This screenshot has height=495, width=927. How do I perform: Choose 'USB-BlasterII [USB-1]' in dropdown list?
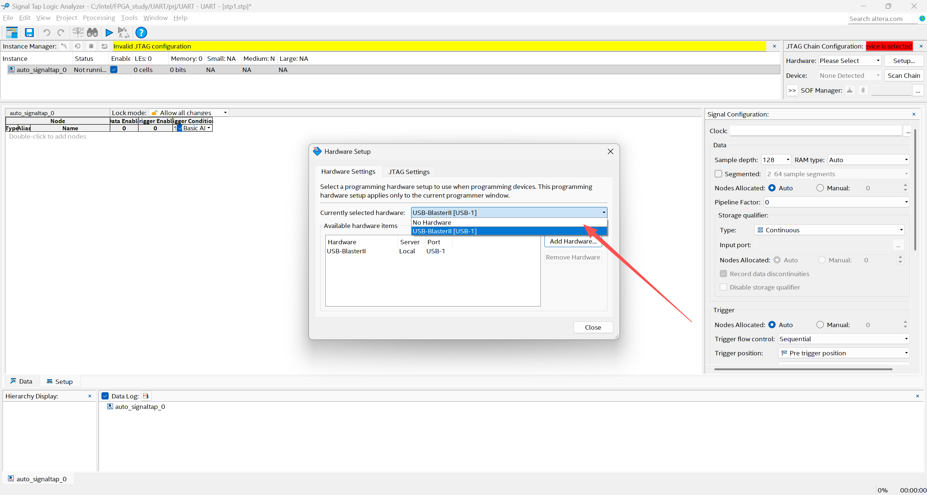click(509, 231)
